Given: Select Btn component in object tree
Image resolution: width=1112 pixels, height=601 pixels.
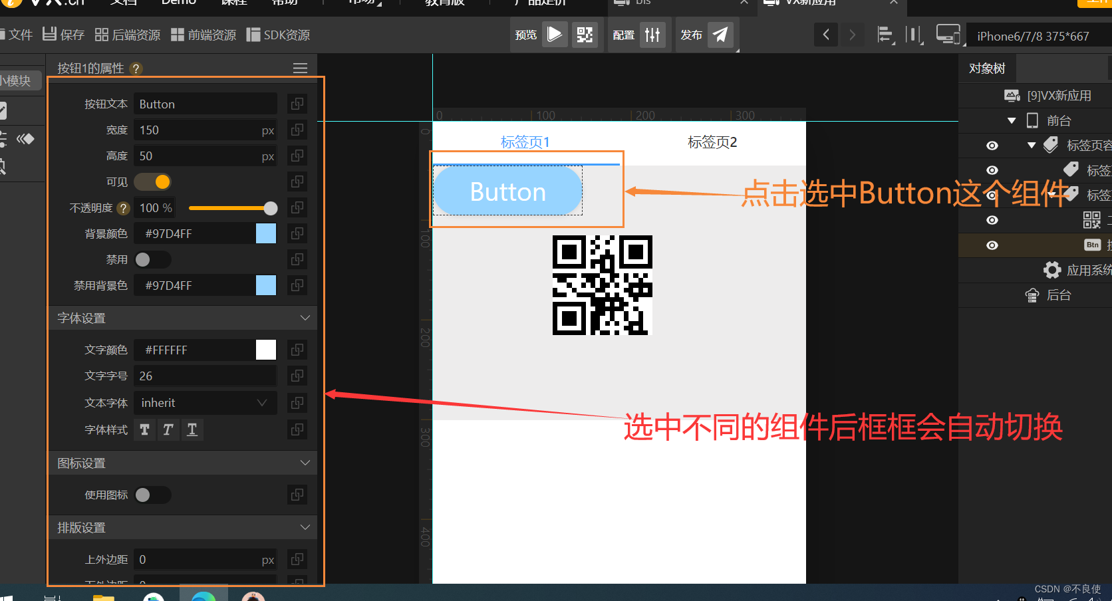Looking at the screenshot, I should click(1092, 245).
